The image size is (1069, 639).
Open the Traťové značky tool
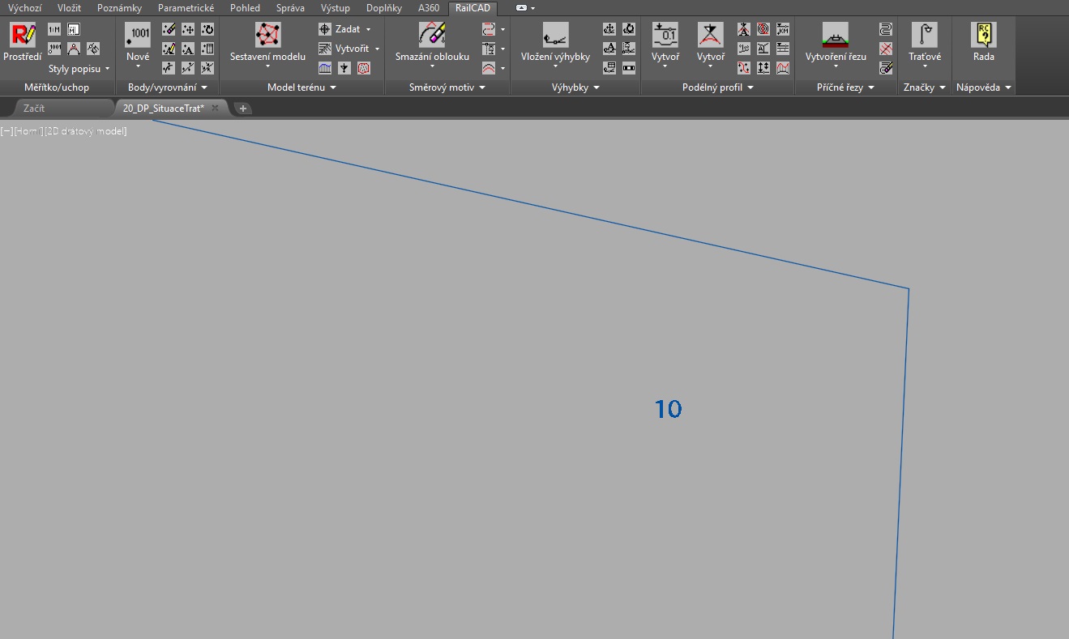click(x=924, y=36)
